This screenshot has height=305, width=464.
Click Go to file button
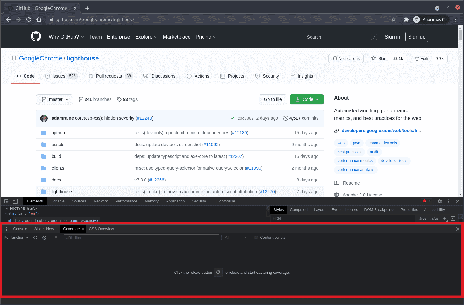tap(273, 99)
